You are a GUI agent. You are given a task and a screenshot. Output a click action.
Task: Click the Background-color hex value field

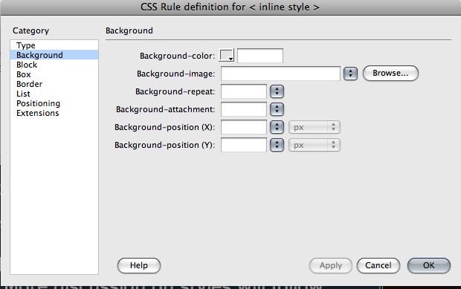click(x=260, y=56)
